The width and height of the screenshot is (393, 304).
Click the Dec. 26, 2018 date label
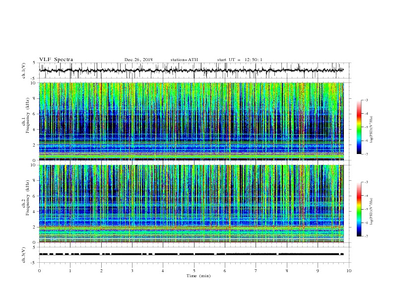pyautogui.click(x=138, y=60)
